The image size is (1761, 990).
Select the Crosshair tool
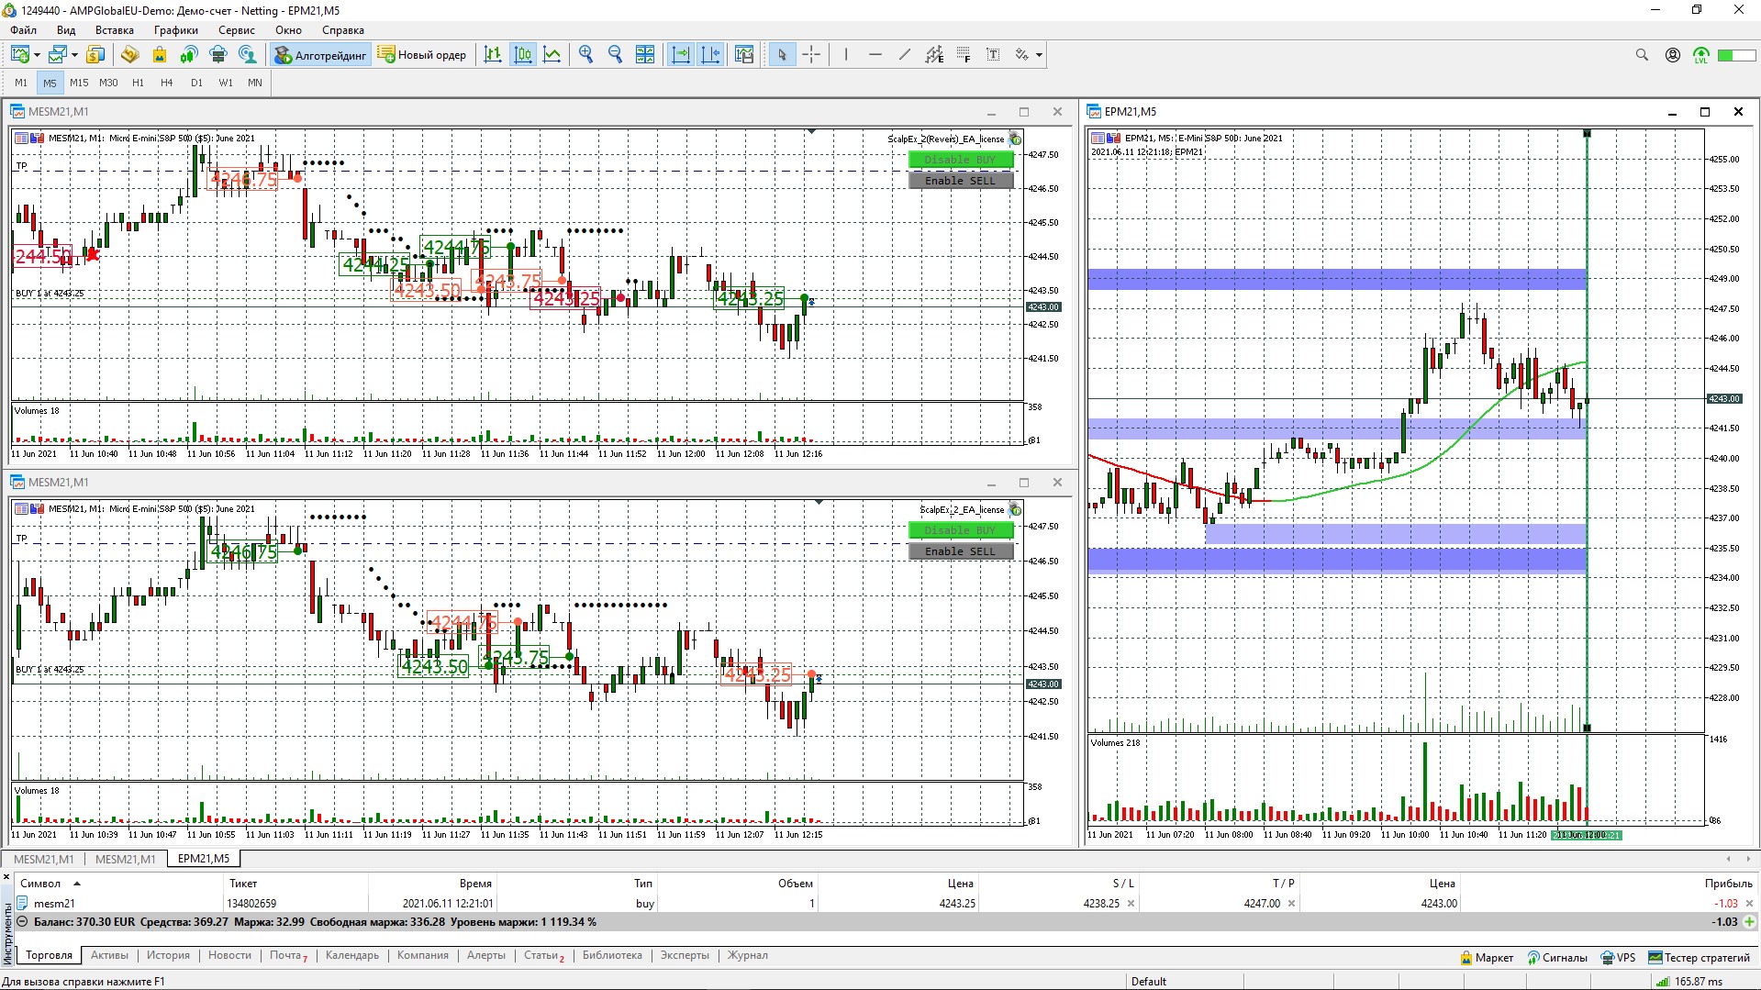point(811,55)
